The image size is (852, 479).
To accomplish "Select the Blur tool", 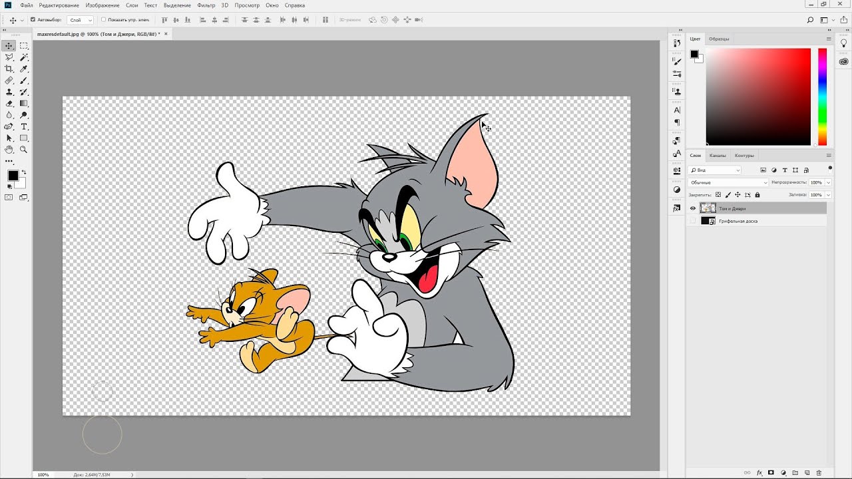I will [9, 115].
